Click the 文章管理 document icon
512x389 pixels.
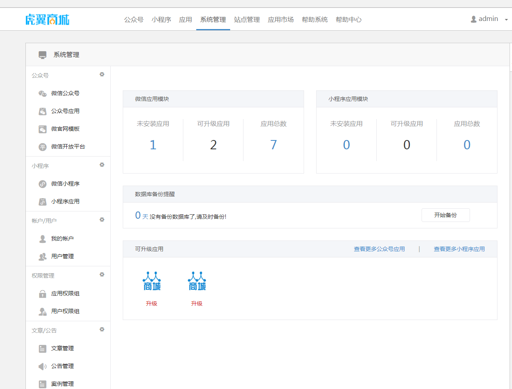pyautogui.click(x=42, y=349)
